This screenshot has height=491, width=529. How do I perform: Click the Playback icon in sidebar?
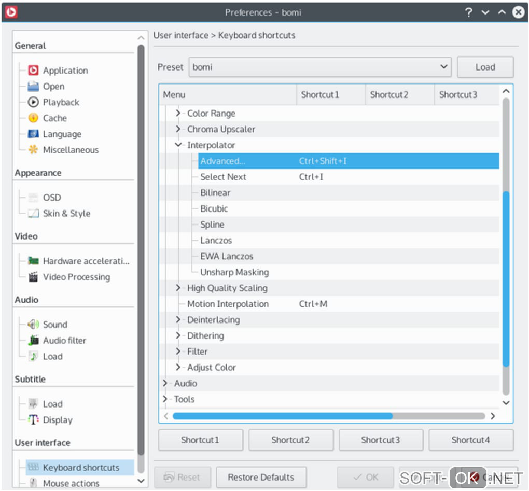coord(33,102)
